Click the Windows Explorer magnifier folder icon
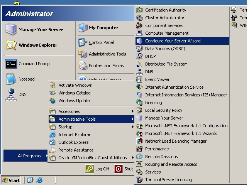Viewport: 249px width, 187px height. point(11,45)
